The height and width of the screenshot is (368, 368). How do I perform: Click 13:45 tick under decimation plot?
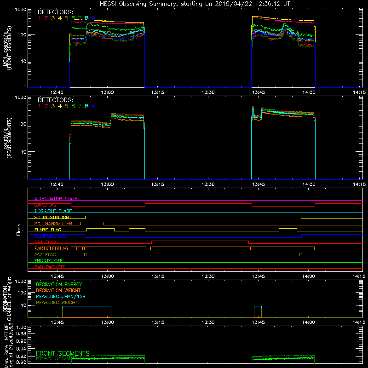259,322
